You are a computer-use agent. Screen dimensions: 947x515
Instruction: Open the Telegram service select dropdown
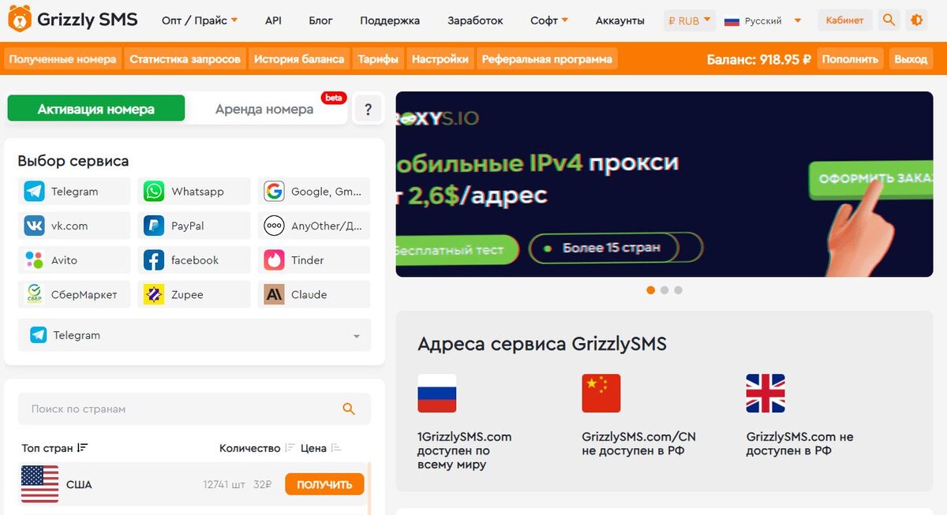[x=194, y=335]
